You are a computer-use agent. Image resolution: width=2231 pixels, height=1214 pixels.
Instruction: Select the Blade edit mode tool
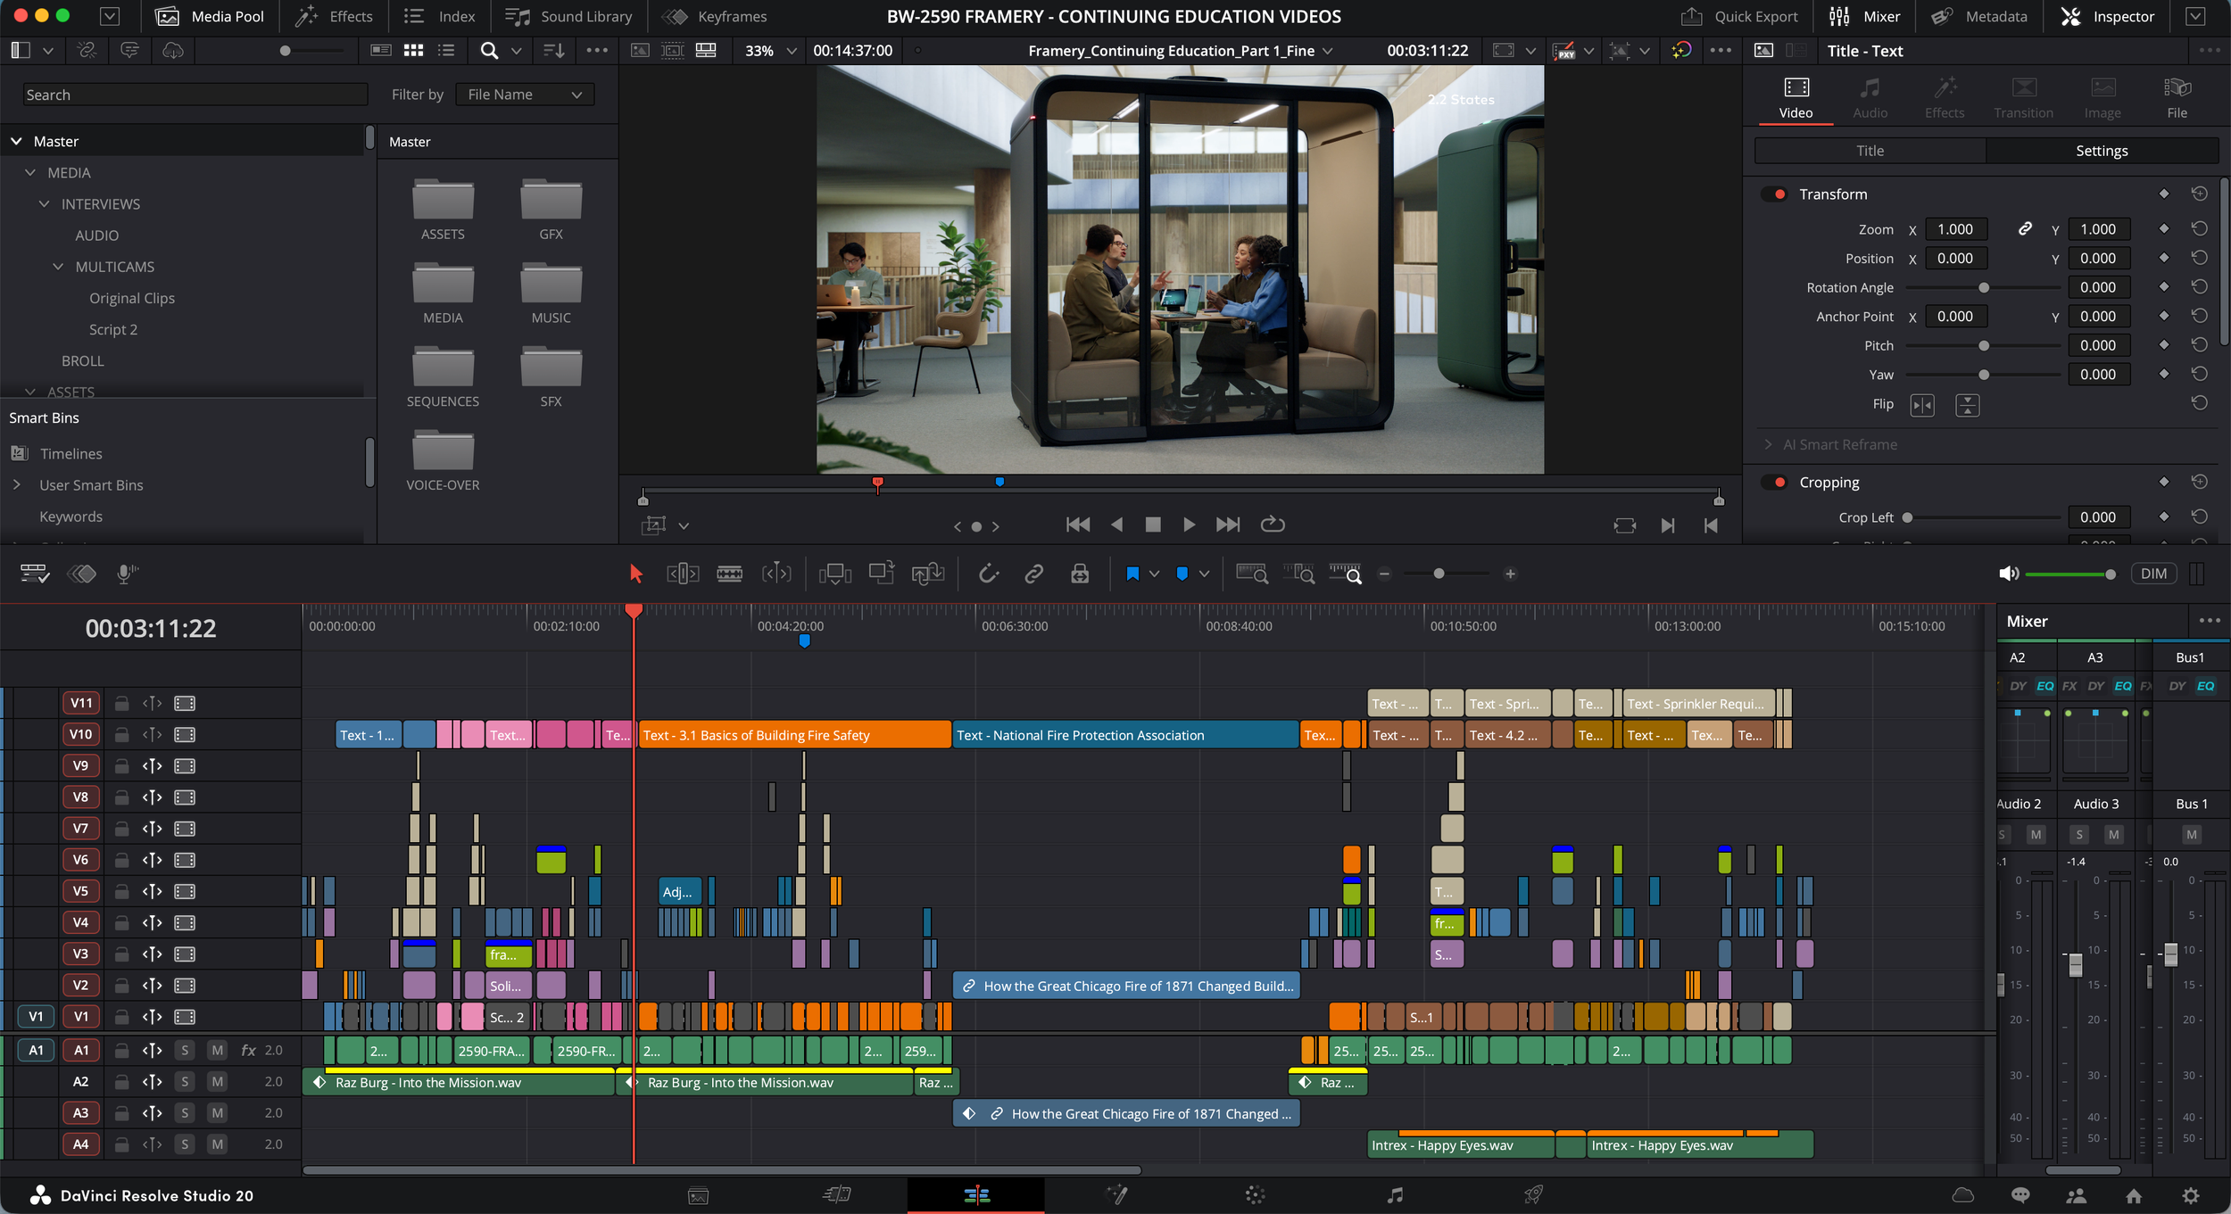coord(729,574)
